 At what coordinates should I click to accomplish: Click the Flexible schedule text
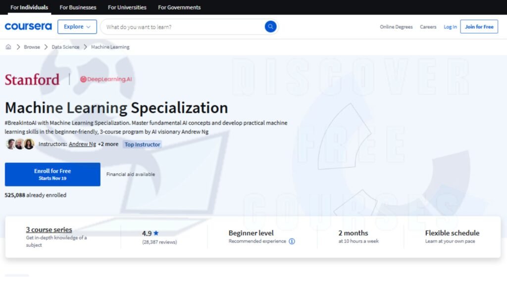(452, 233)
